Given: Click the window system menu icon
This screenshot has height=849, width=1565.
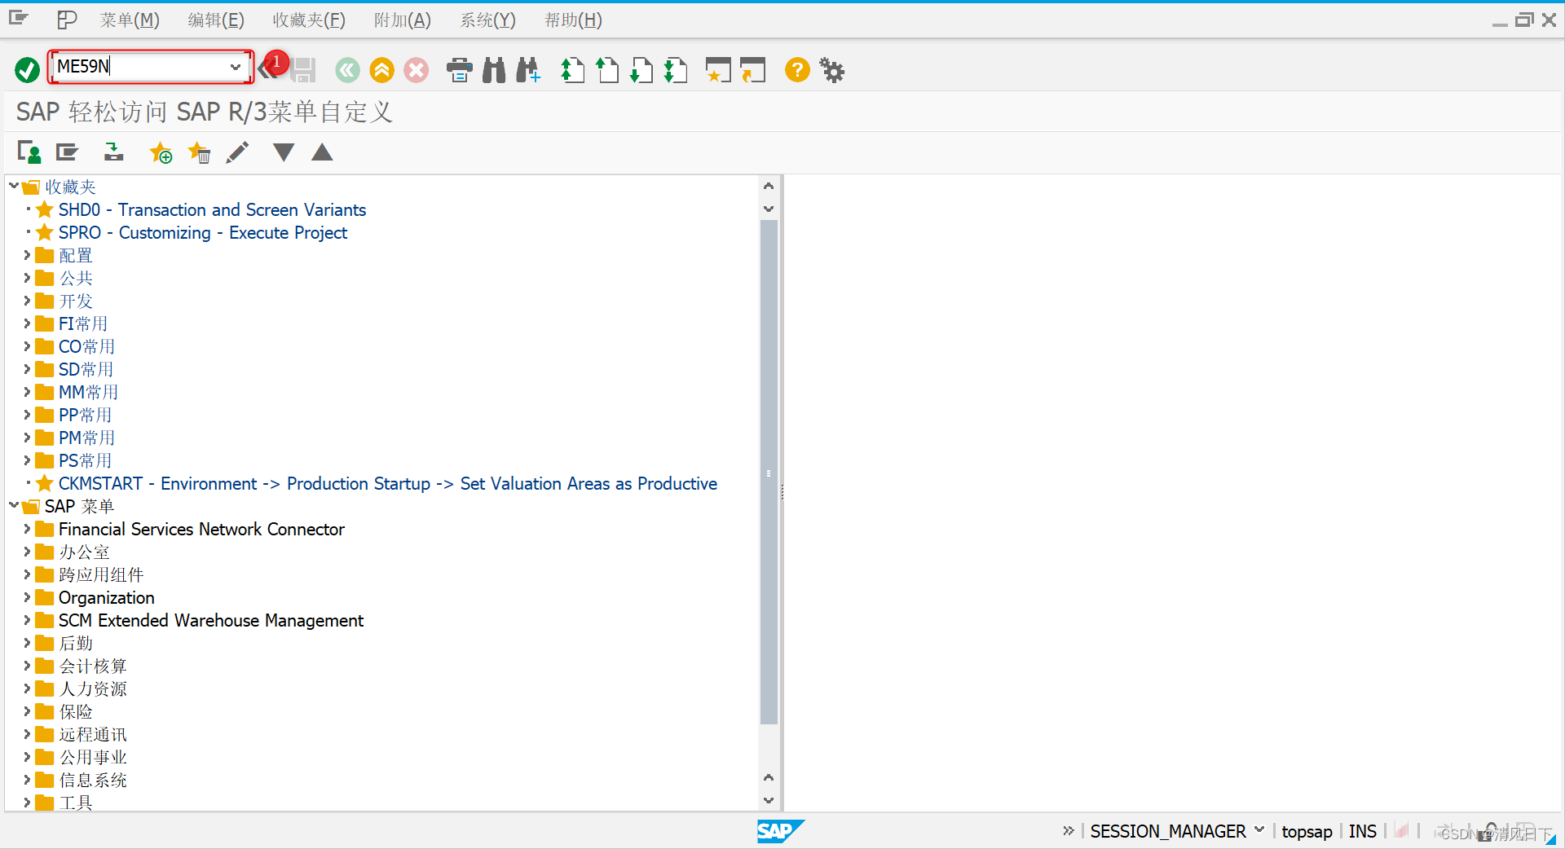Looking at the screenshot, I should 18,18.
